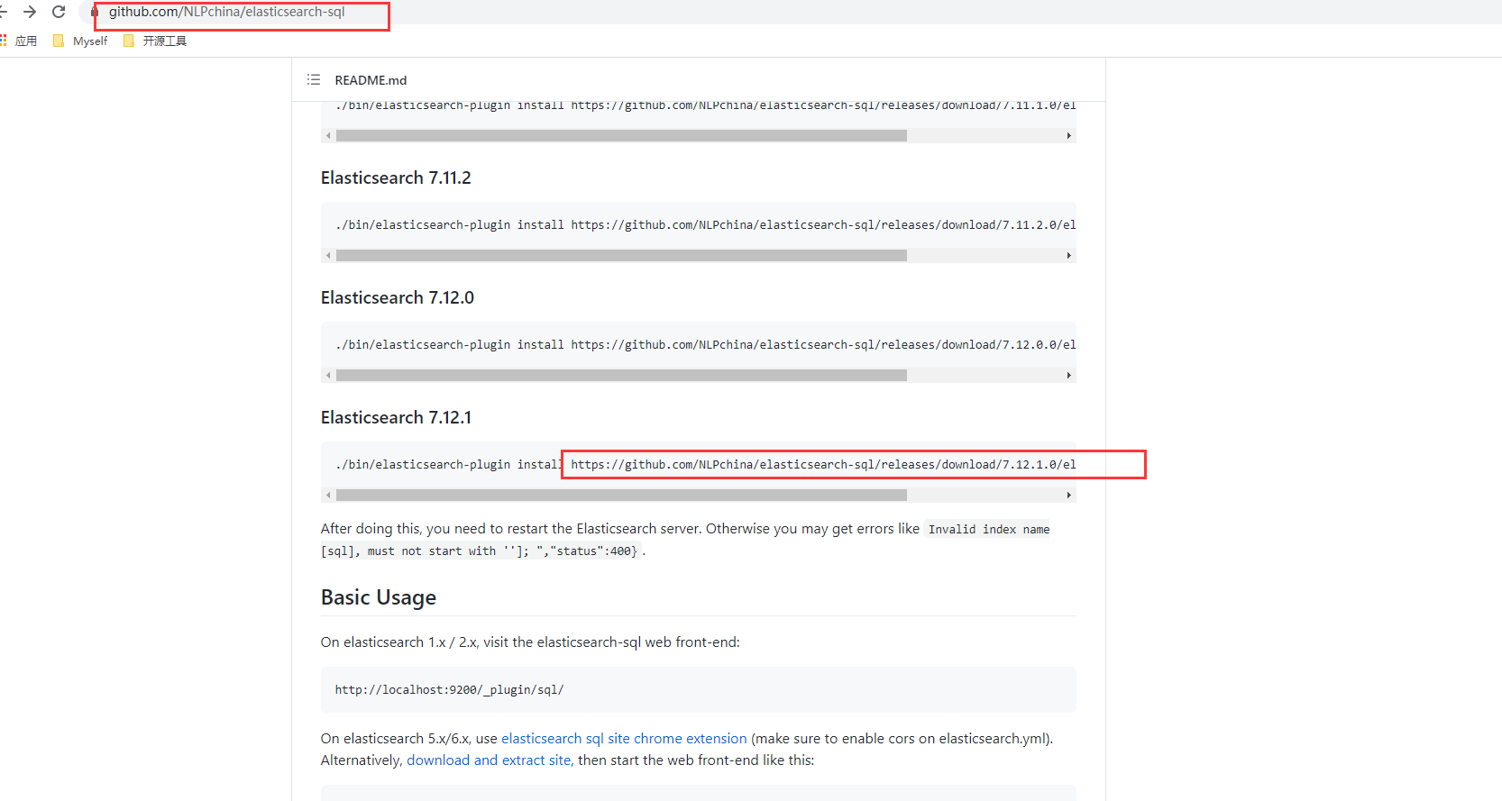Image resolution: width=1502 pixels, height=801 pixels.
Task: Open the Myself bookmark folder
Action: tap(80, 41)
